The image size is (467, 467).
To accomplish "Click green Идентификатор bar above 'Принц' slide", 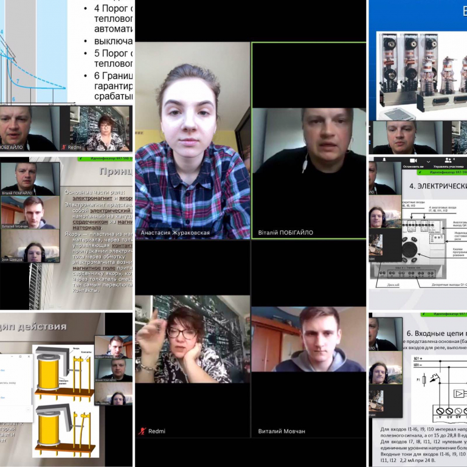I will tap(105, 159).
